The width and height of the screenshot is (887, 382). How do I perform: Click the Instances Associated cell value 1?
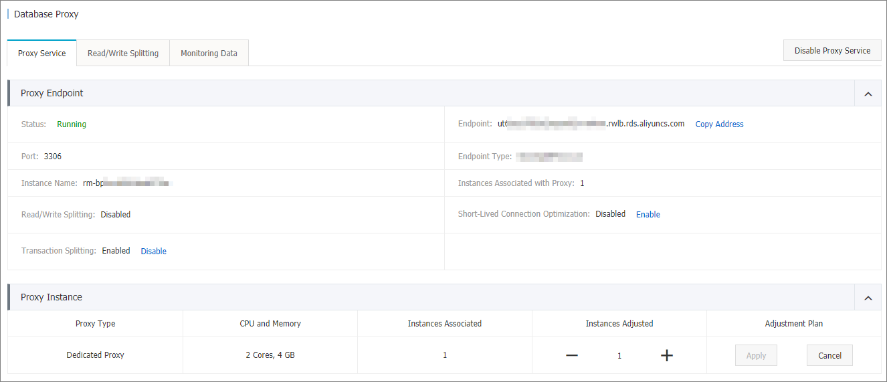(445, 355)
